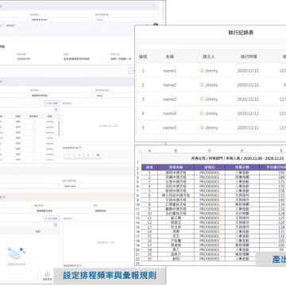The height and width of the screenshot is (286, 286).
Task: Click the plus circle icon at the bottom of the panel
Action: [48, 275]
